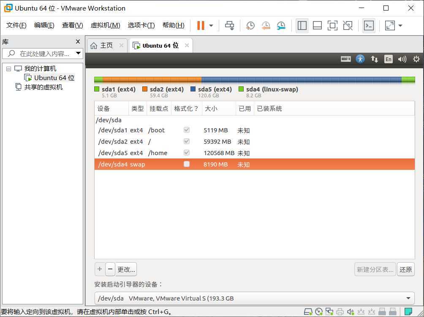This screenshot has height=317, width=424.
Task: Collapse the 我的计算机 tree node
Action: 8,69
